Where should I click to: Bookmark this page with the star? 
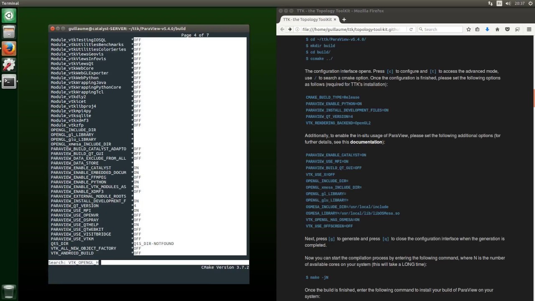469,29
